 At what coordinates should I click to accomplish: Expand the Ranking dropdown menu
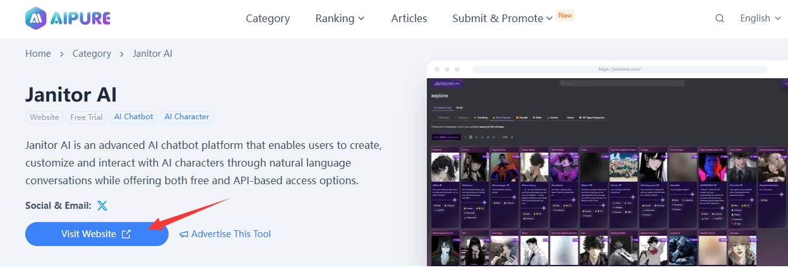(340, 18)
